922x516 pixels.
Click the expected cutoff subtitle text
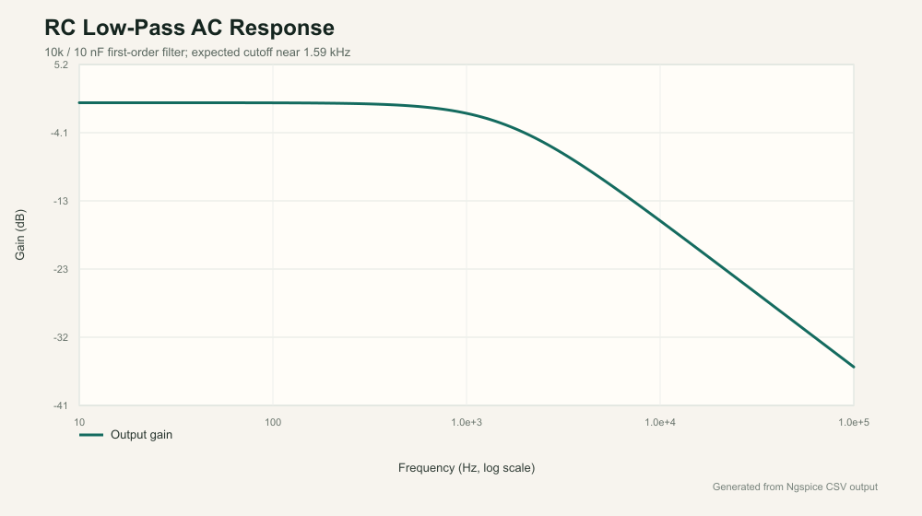(x=197, y=53)
